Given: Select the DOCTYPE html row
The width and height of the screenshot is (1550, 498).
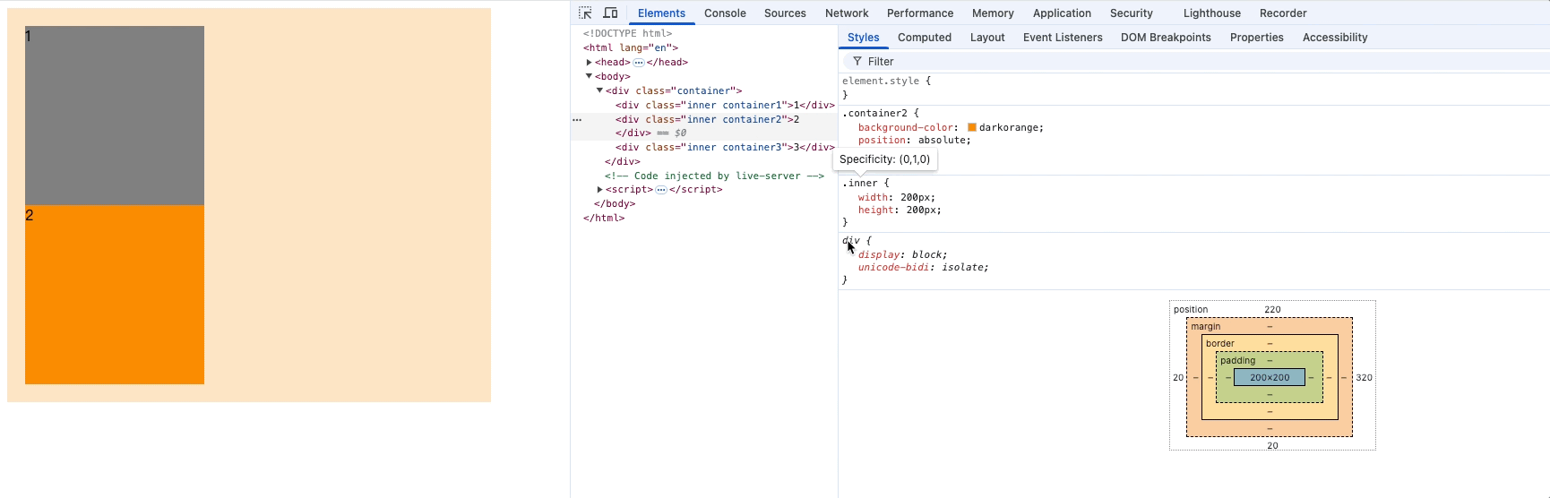Looking at the screenshot, I should click(x=627, y=34).
